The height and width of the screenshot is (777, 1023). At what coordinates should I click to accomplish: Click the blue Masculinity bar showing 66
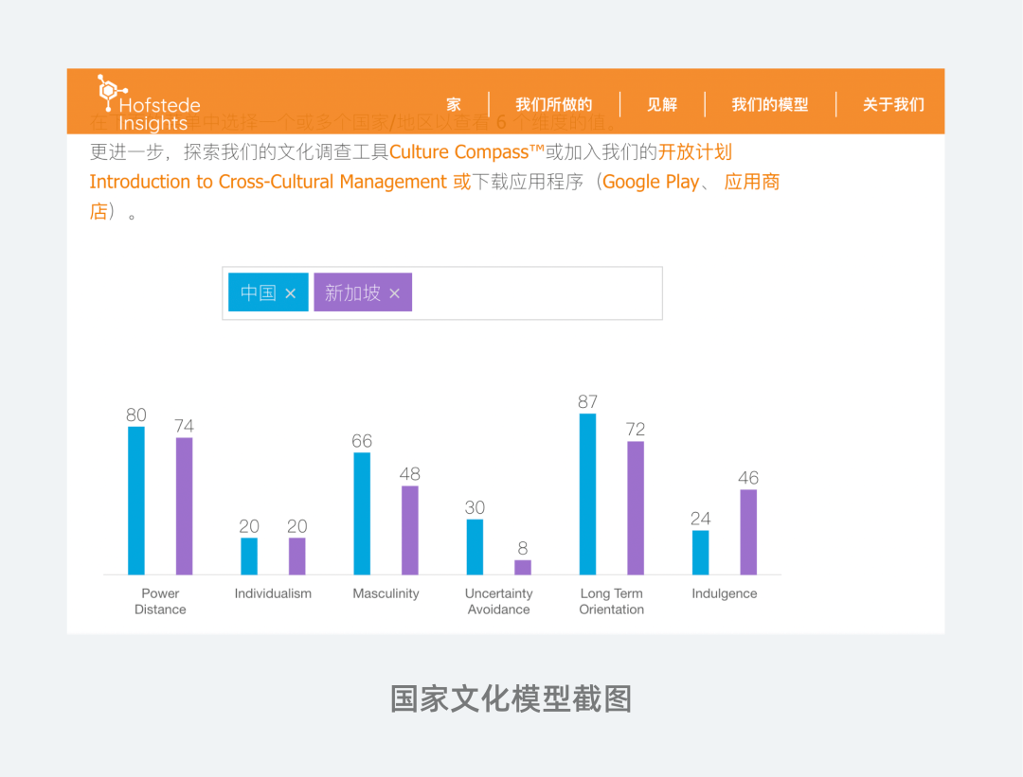(x=362, y=513)
